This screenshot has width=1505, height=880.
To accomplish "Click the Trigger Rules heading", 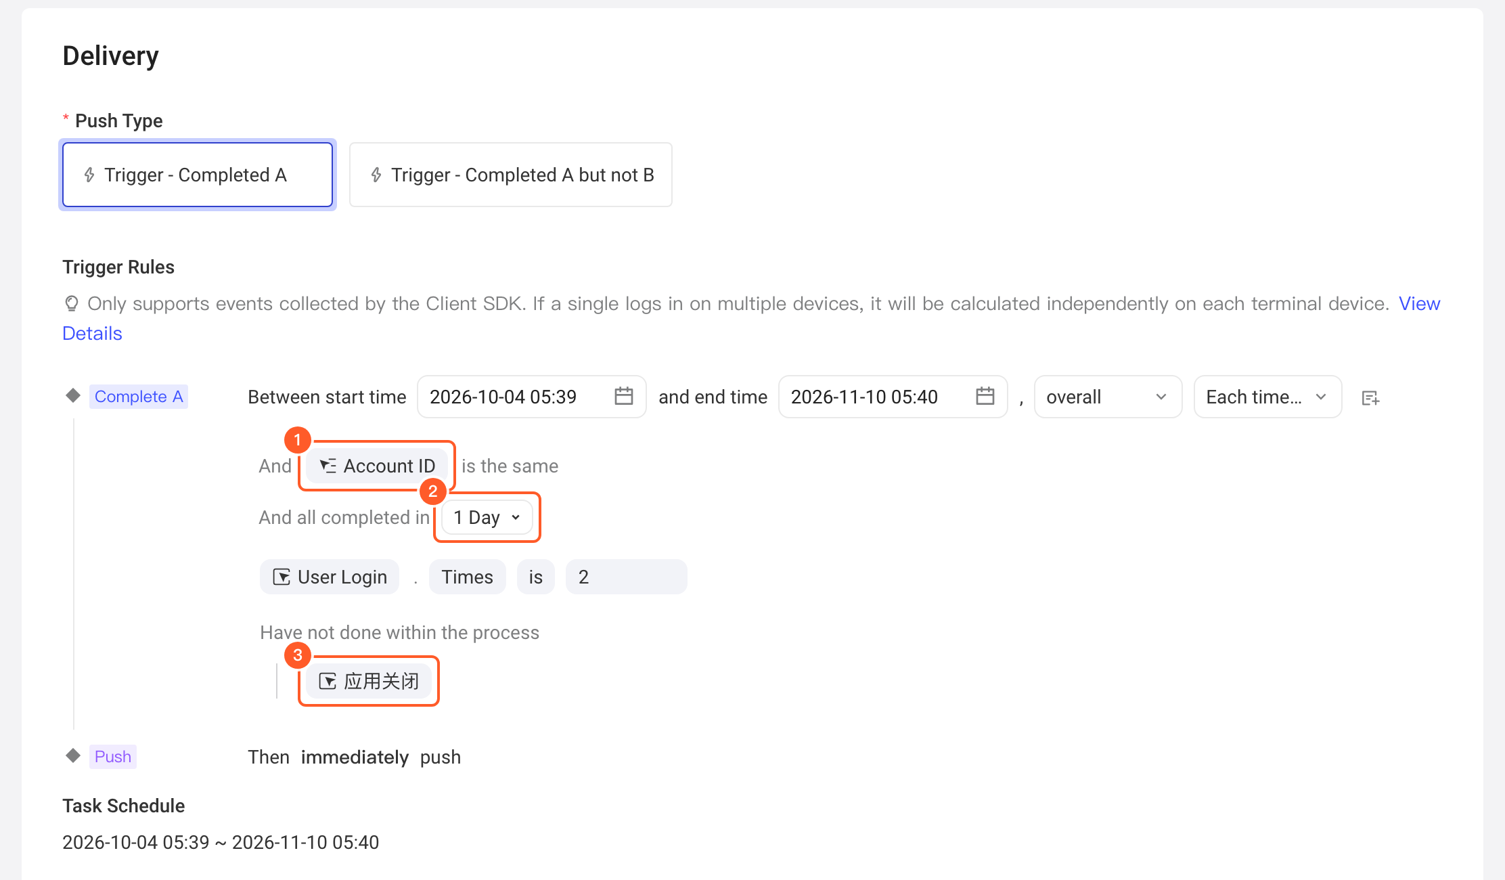I will point(118,267).
